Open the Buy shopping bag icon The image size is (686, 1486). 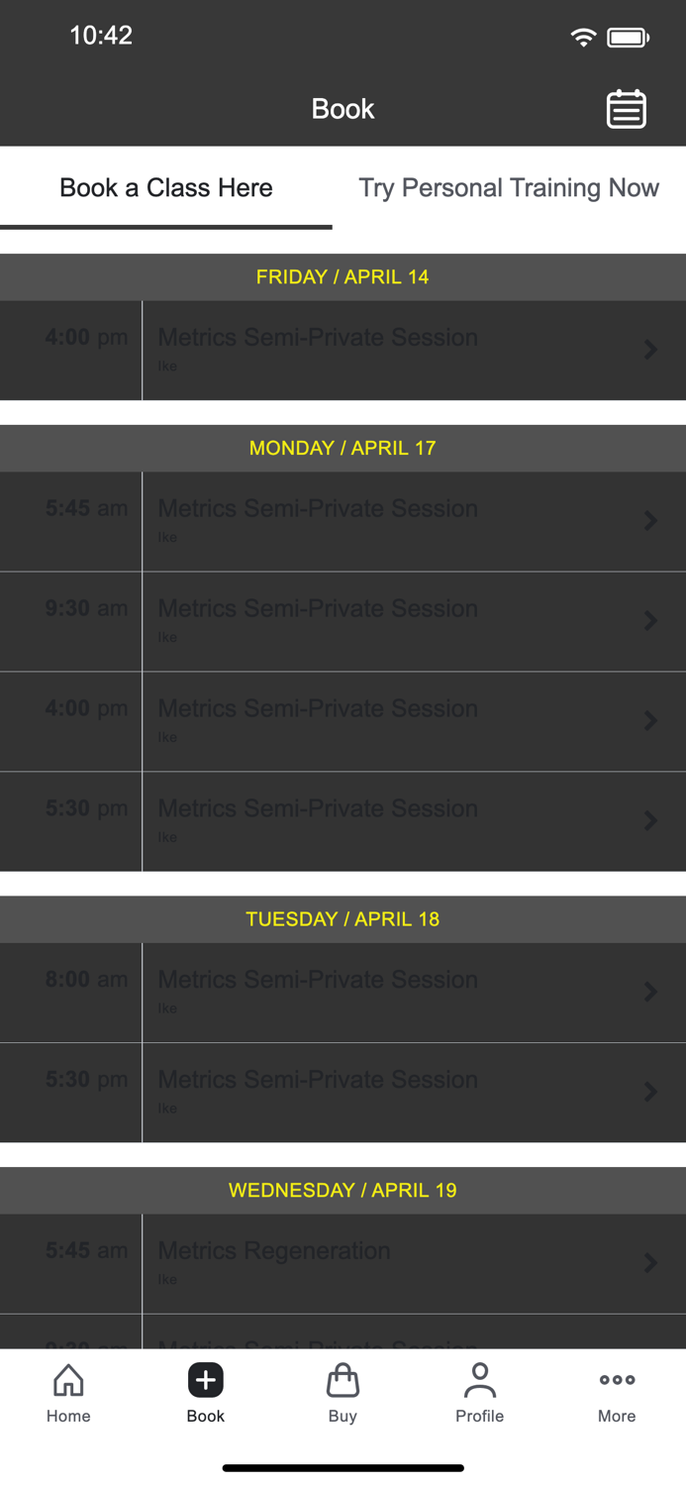pyautogui.click(x=343, y=1392)
